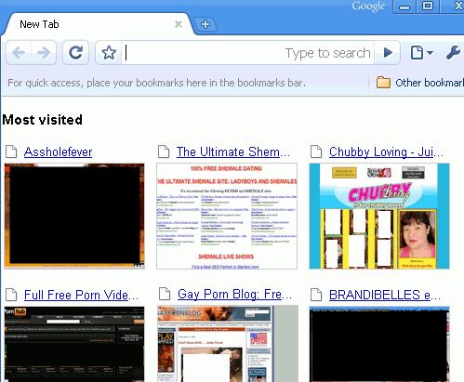Click the page icon beside Full Free link
Viewport: 464px width, 382px height.
(11, 295)
